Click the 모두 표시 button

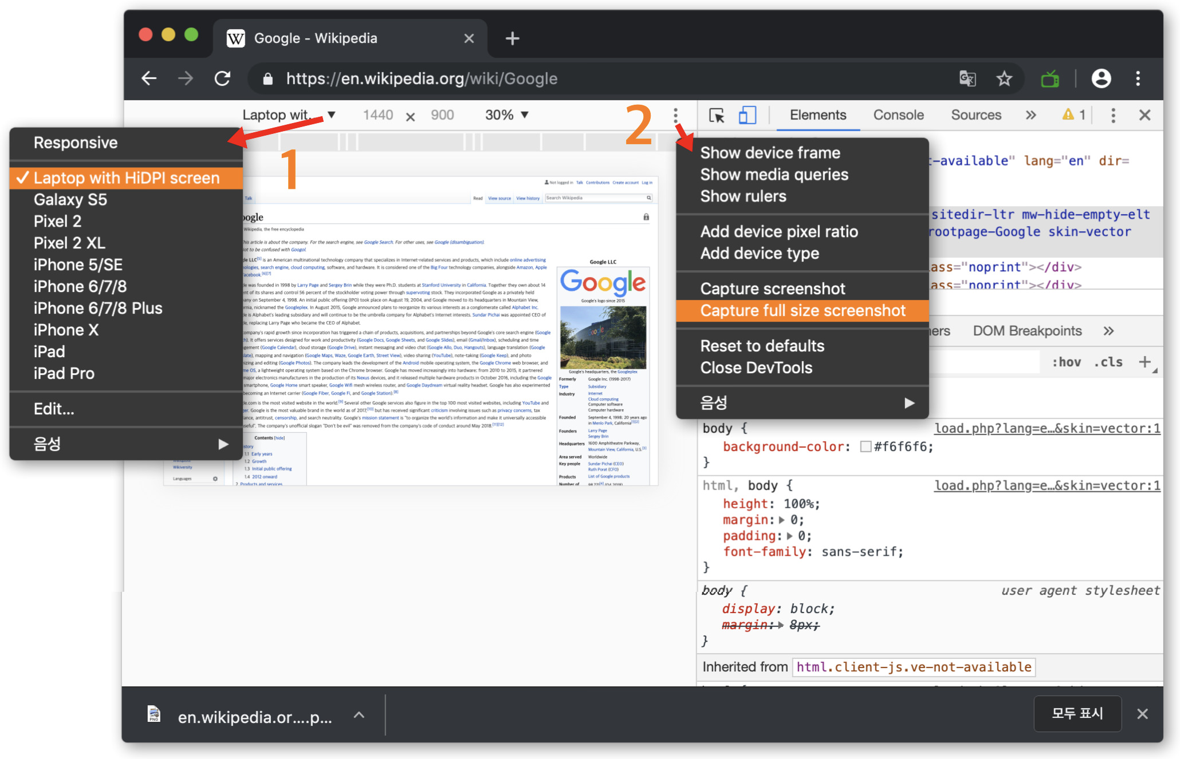click(1077, 713)
